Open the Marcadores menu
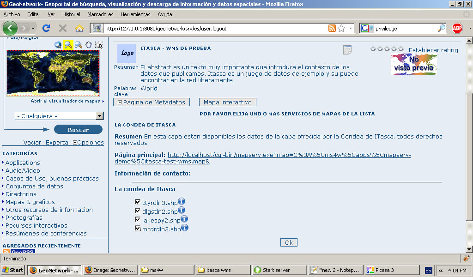Screen dimensions: 473x277 100,14
